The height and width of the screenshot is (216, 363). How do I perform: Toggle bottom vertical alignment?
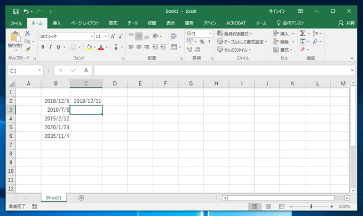tap(147, 36)
